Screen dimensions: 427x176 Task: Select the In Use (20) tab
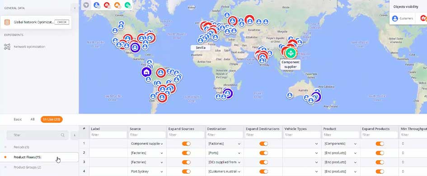click(52, 120)
